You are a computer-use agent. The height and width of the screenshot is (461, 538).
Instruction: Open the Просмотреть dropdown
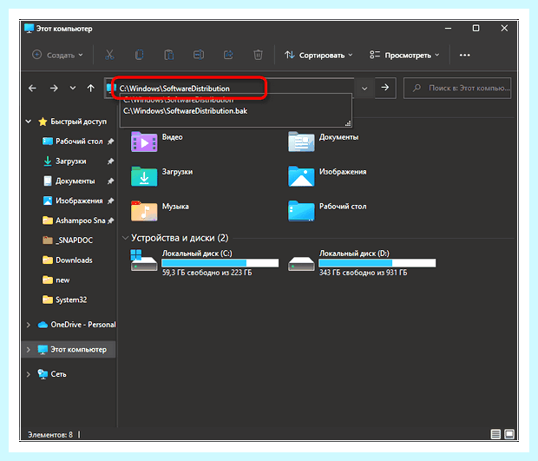(x=404, y=55)
